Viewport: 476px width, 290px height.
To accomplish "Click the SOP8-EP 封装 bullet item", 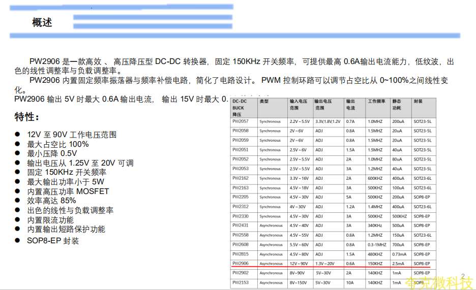I will [x=53, y=241].
